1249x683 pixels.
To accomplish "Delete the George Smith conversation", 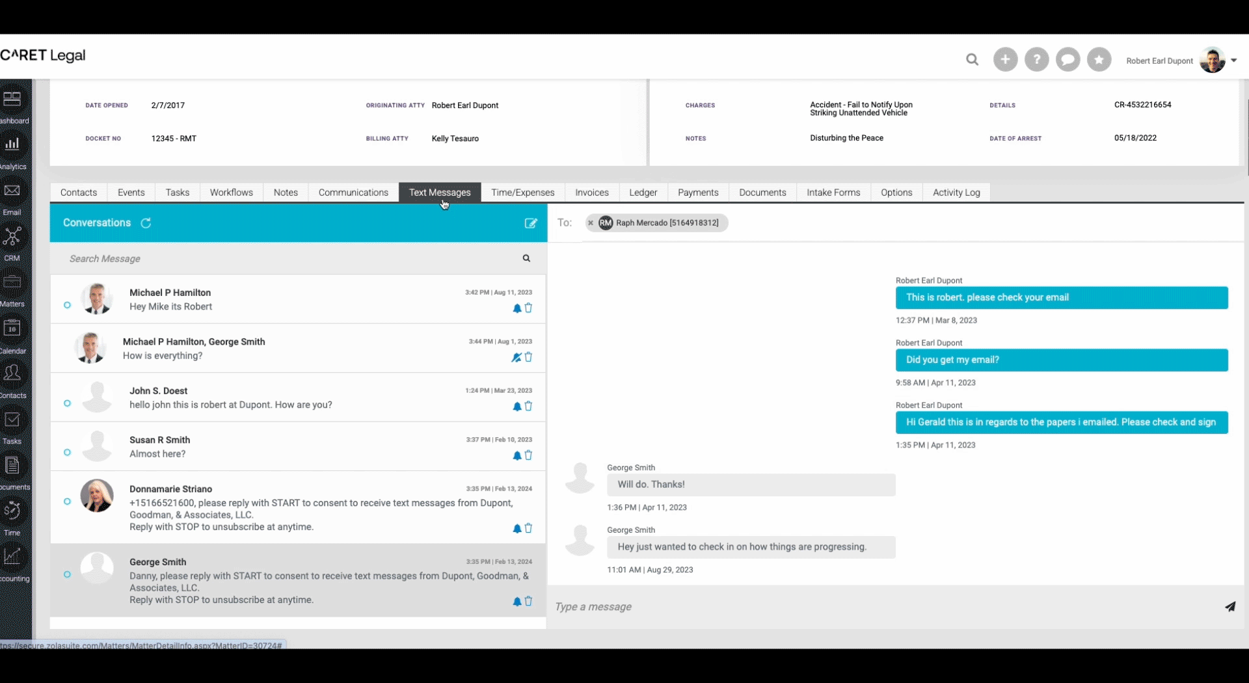I will click(x=529, y=602).
